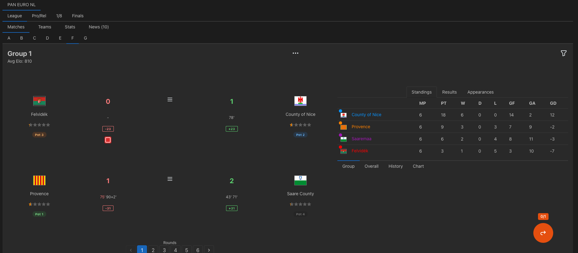Select league division F tab

(73, 38)
